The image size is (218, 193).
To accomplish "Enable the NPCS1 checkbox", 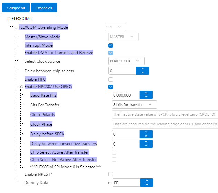I will coord(111,174).
